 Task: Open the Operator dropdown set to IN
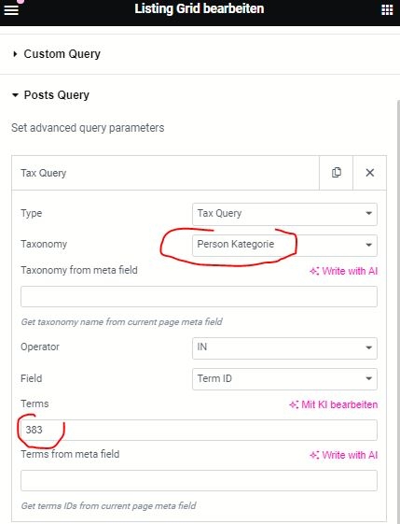[284, 347]
